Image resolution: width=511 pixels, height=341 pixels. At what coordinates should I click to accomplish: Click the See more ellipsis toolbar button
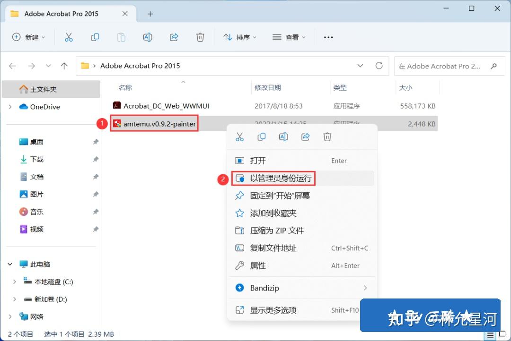[328, 37]
